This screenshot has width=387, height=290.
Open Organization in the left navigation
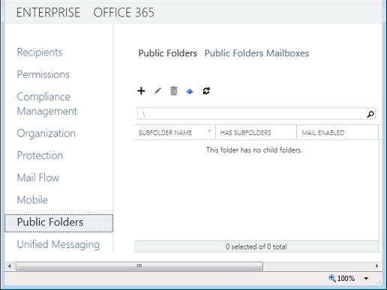click(x=46, y=133)
